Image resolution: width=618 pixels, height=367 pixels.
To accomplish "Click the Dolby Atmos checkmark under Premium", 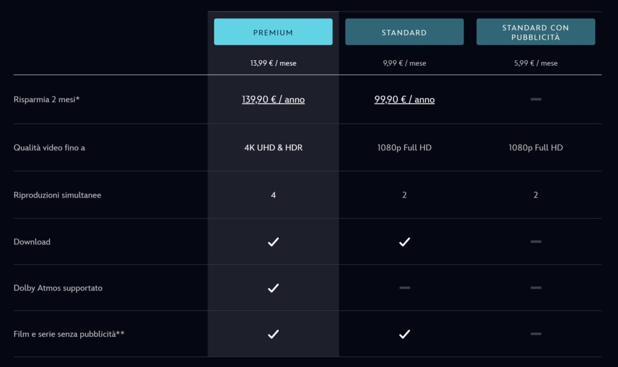I will (273, 288).
